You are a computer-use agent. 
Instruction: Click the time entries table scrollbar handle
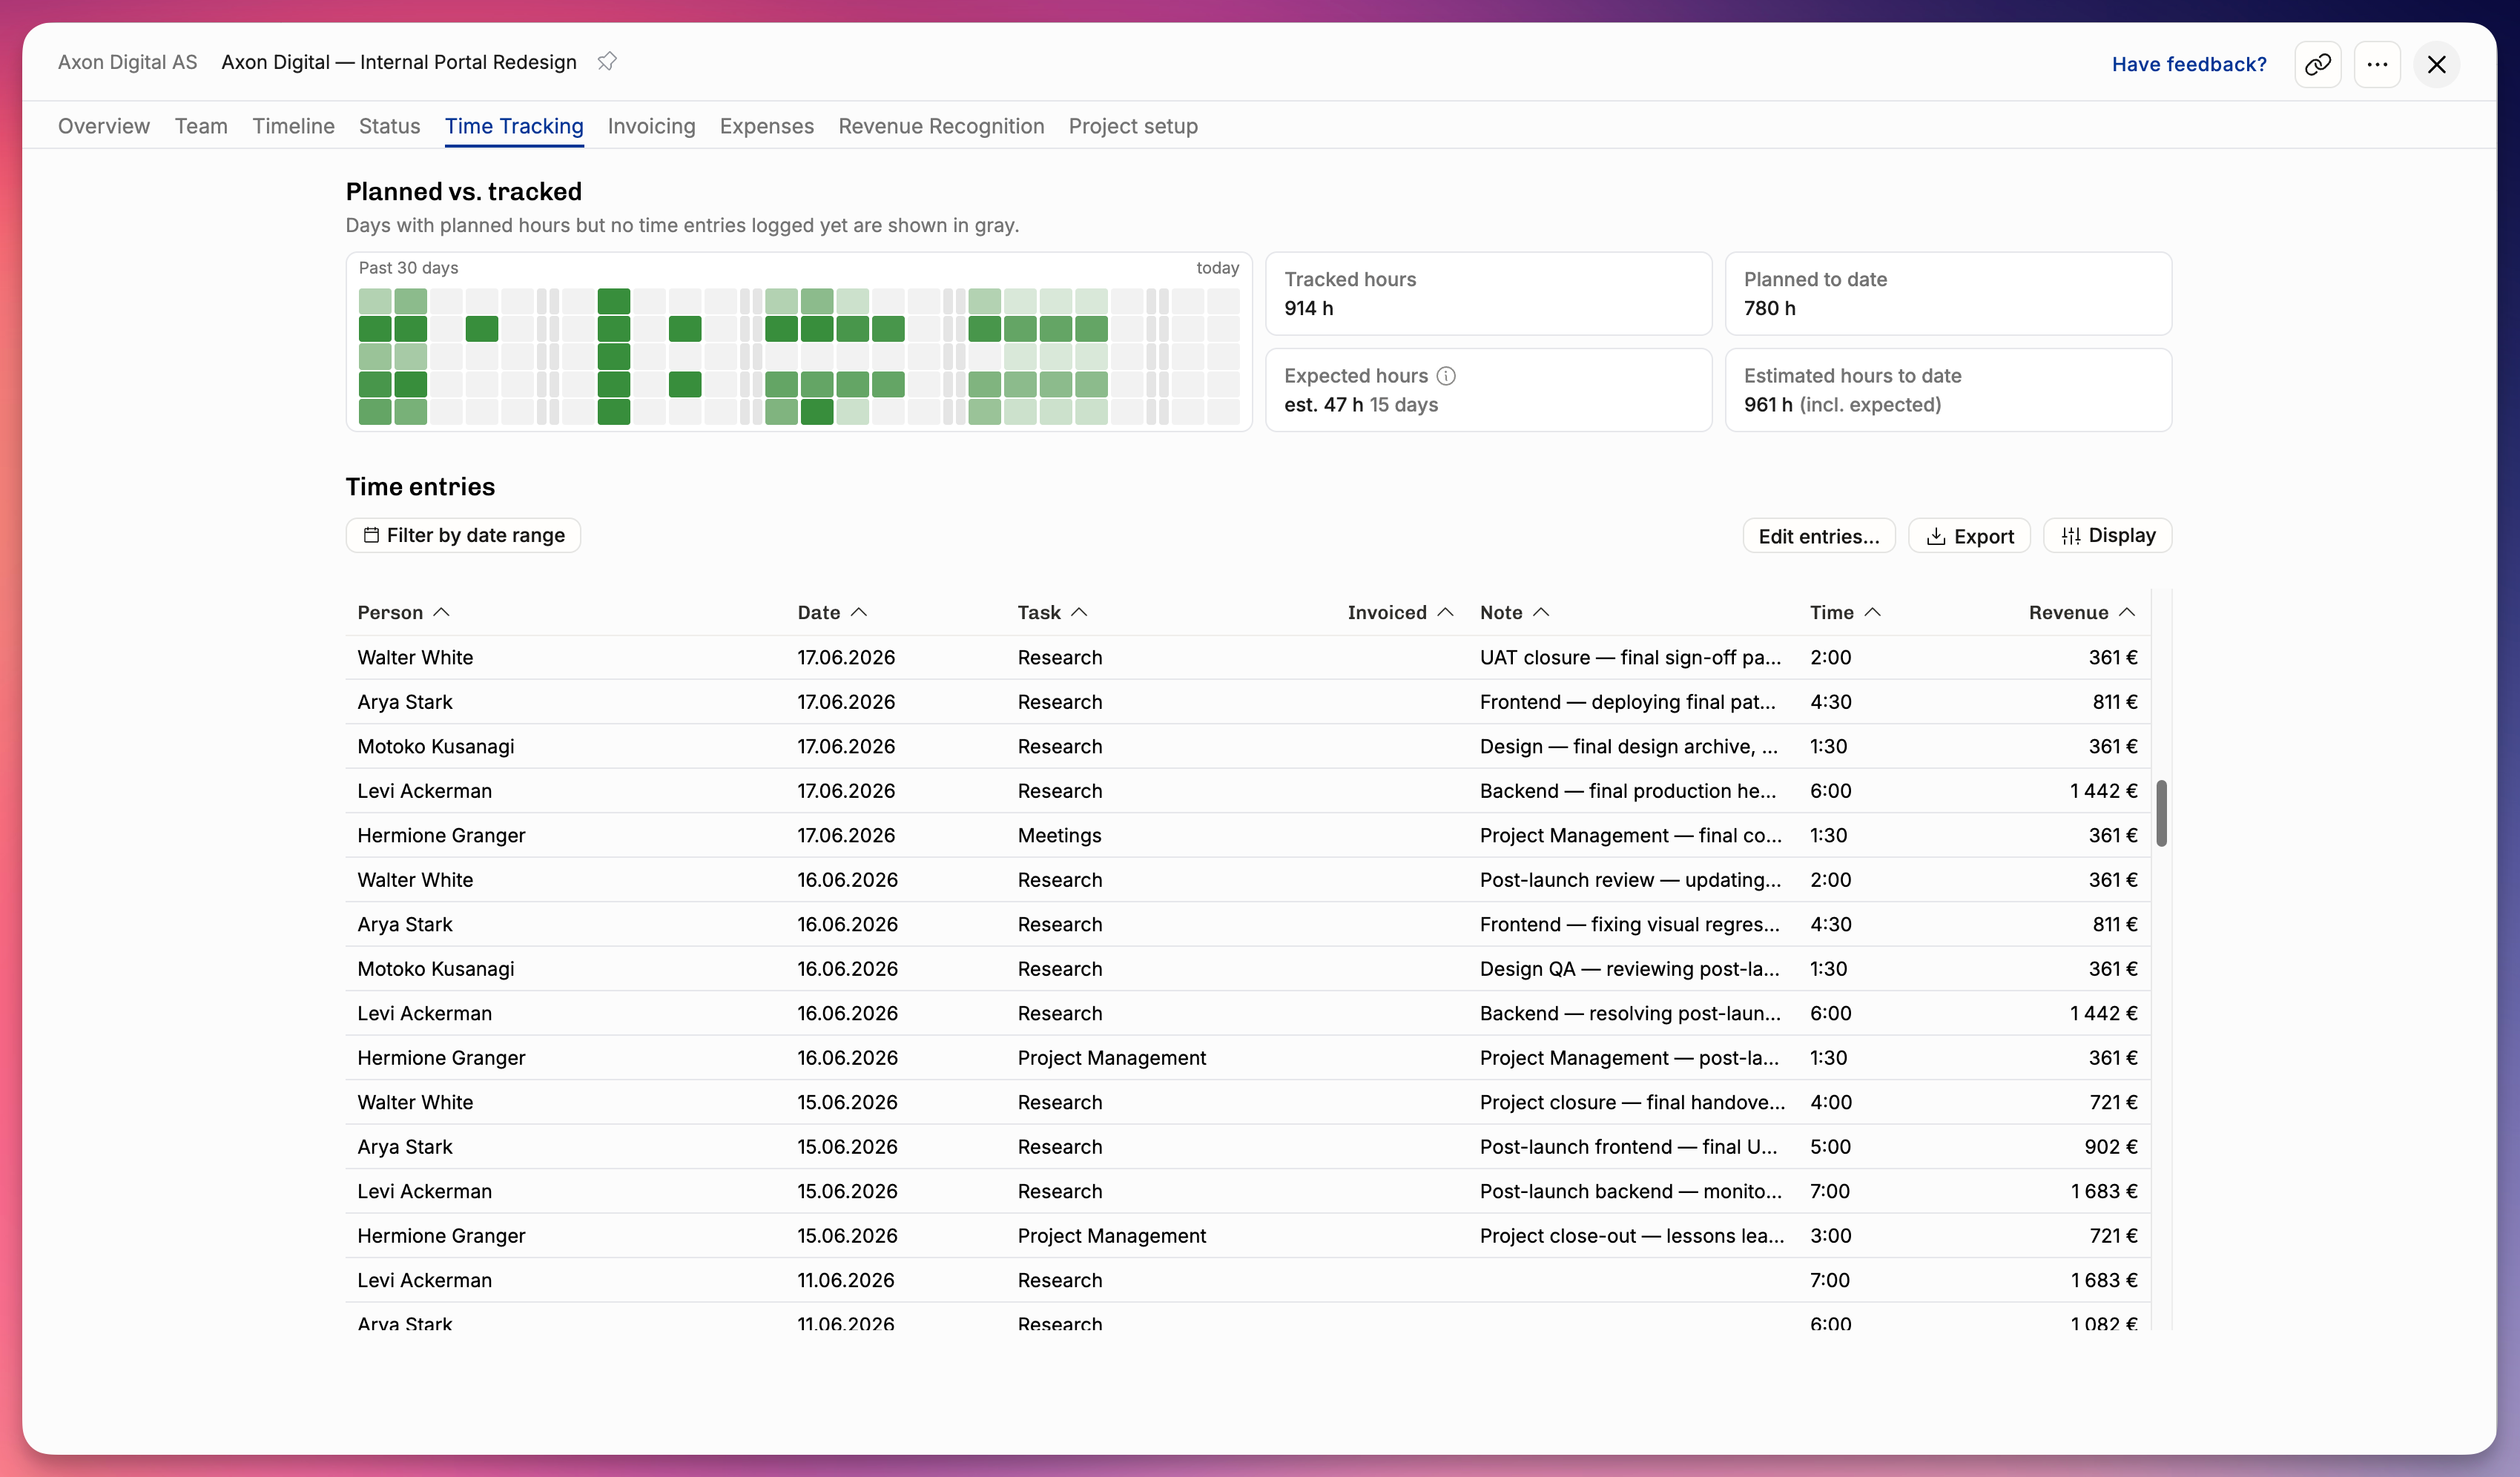[2161, 813]
